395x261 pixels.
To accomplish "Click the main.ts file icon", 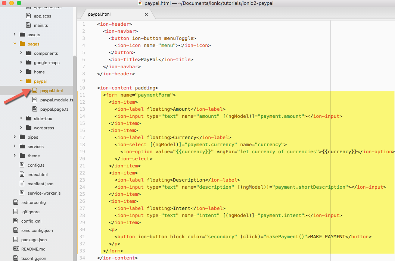I will [28, 25].
